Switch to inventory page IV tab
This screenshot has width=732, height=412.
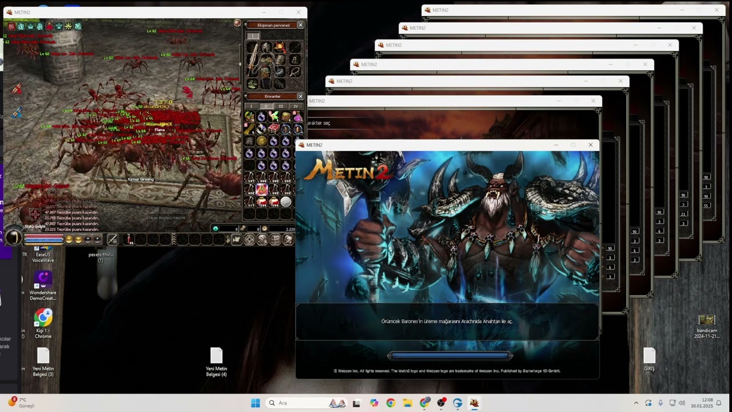pyautogui.click(x=296, y=106)
